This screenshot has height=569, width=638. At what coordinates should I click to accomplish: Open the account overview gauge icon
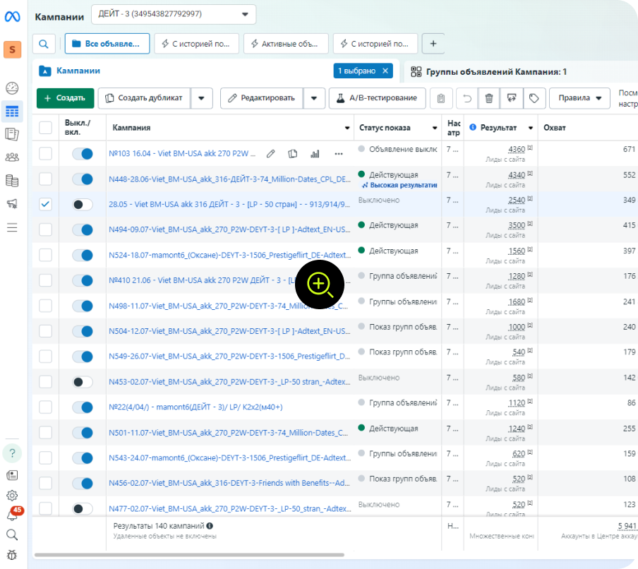coord(12,88)
